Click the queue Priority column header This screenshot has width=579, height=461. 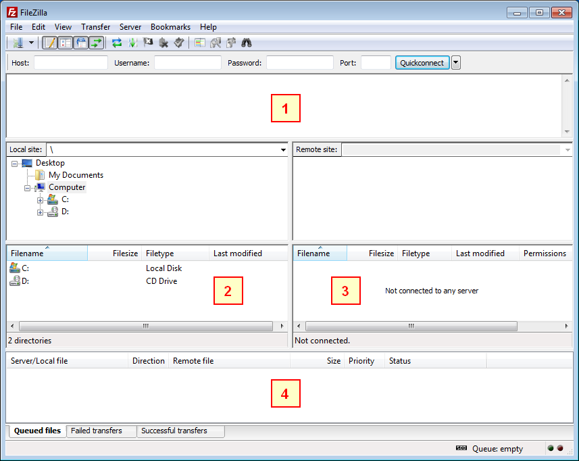click(x=364, y=361)
